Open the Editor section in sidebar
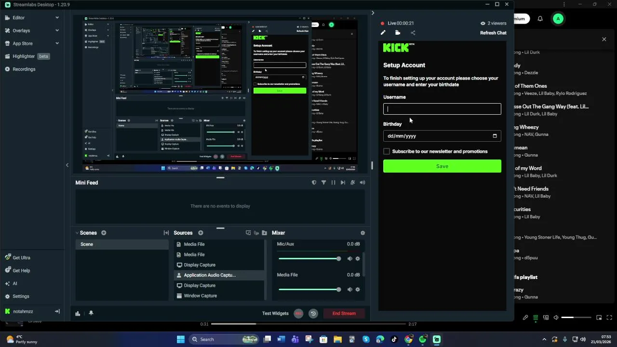Image resolution: width=617 pixels, height=347 pixels. 19,18
